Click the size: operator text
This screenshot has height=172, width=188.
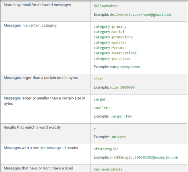point(99,79)
